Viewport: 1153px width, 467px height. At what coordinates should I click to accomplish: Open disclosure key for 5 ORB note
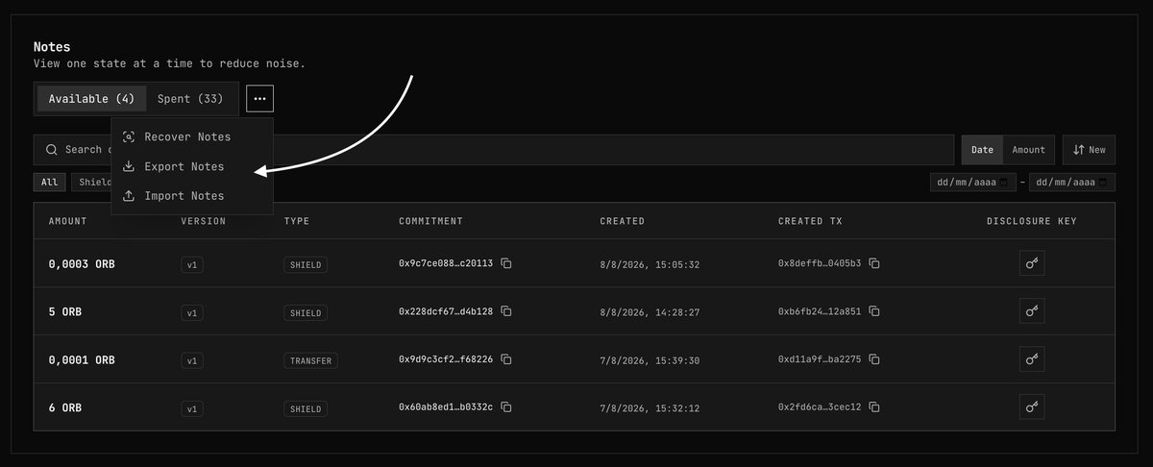(x=1032, y=311)
